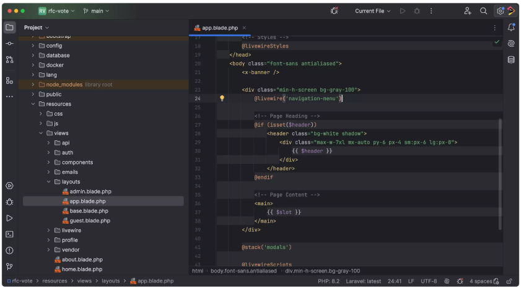521x288 pixels.
Task: Open the Project view dropdown
Action: pyautogui.click(x=36, y=28)
